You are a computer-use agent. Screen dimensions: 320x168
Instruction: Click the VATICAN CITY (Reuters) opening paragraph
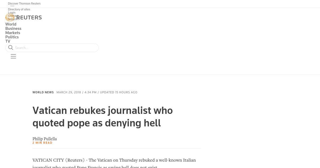[114, 163]
